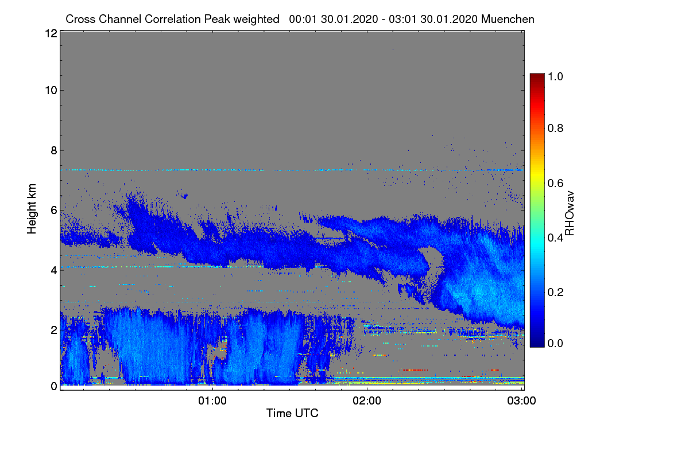689x459 pixels.
Task: Click the height tick label 12
Action: 50,33
